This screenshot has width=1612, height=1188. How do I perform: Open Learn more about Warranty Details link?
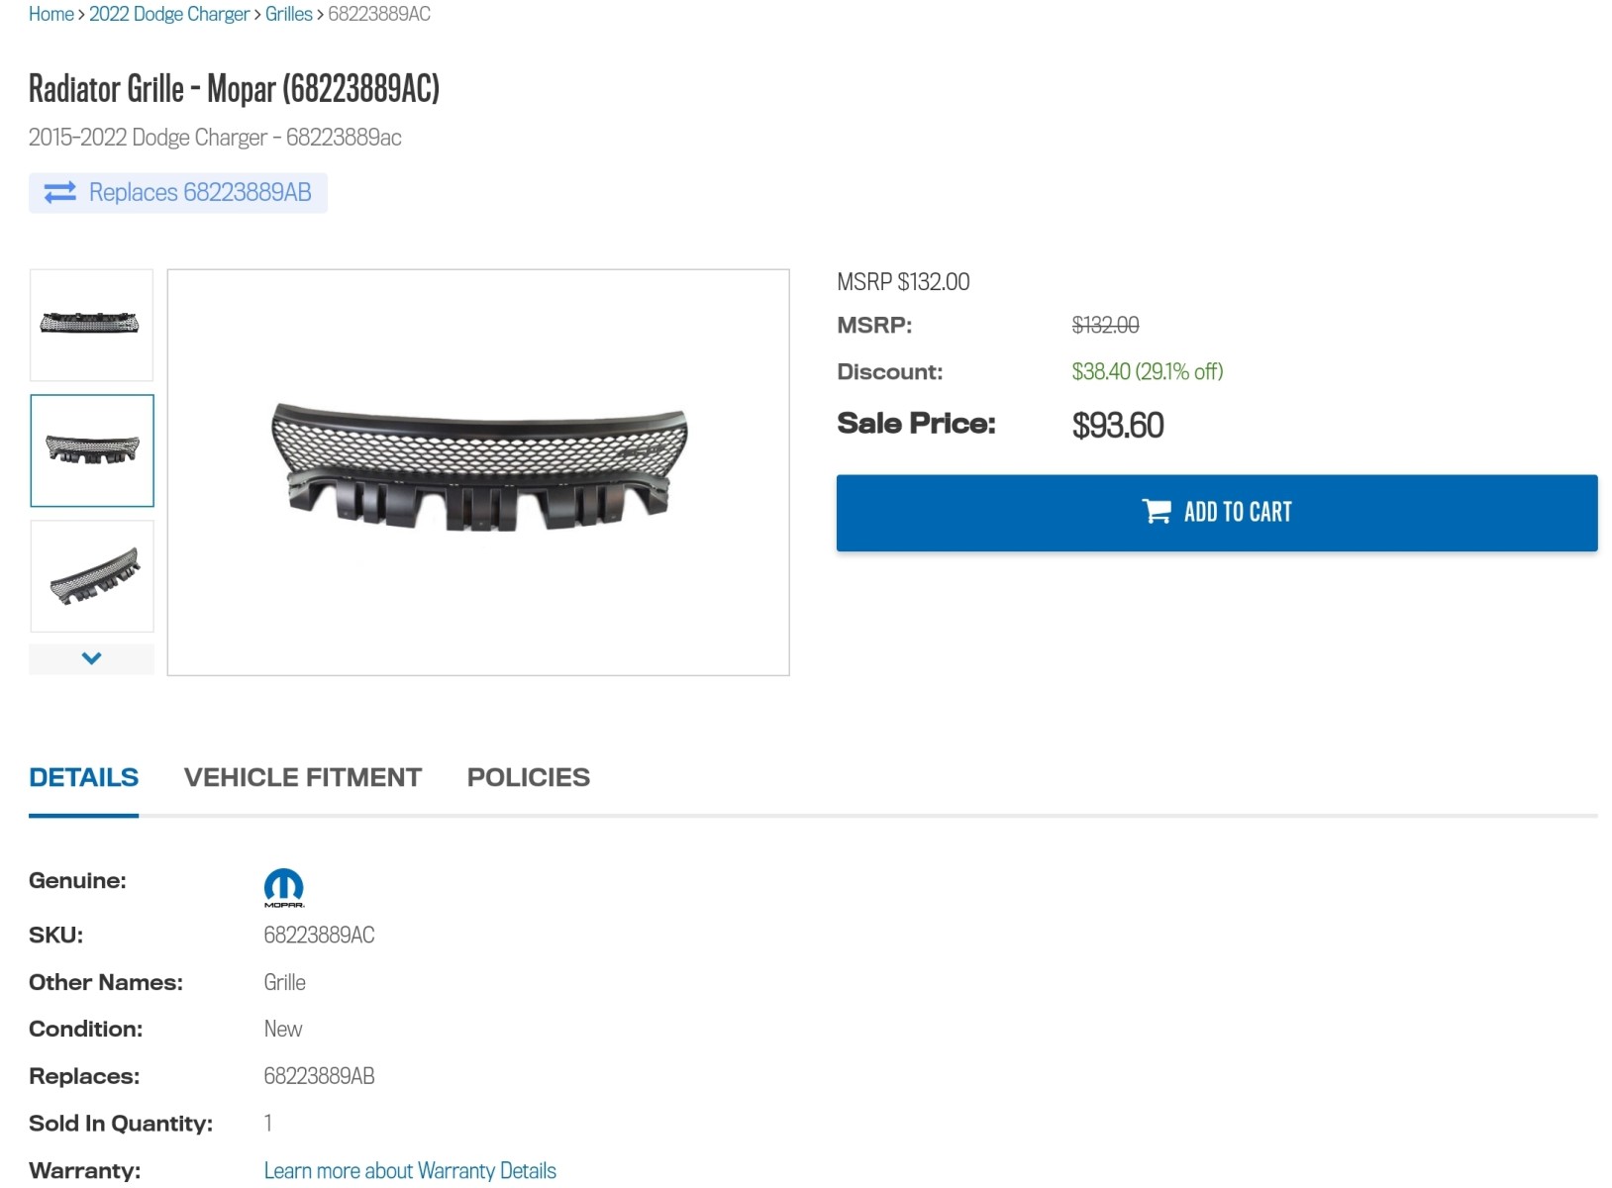coord(410,1170)
